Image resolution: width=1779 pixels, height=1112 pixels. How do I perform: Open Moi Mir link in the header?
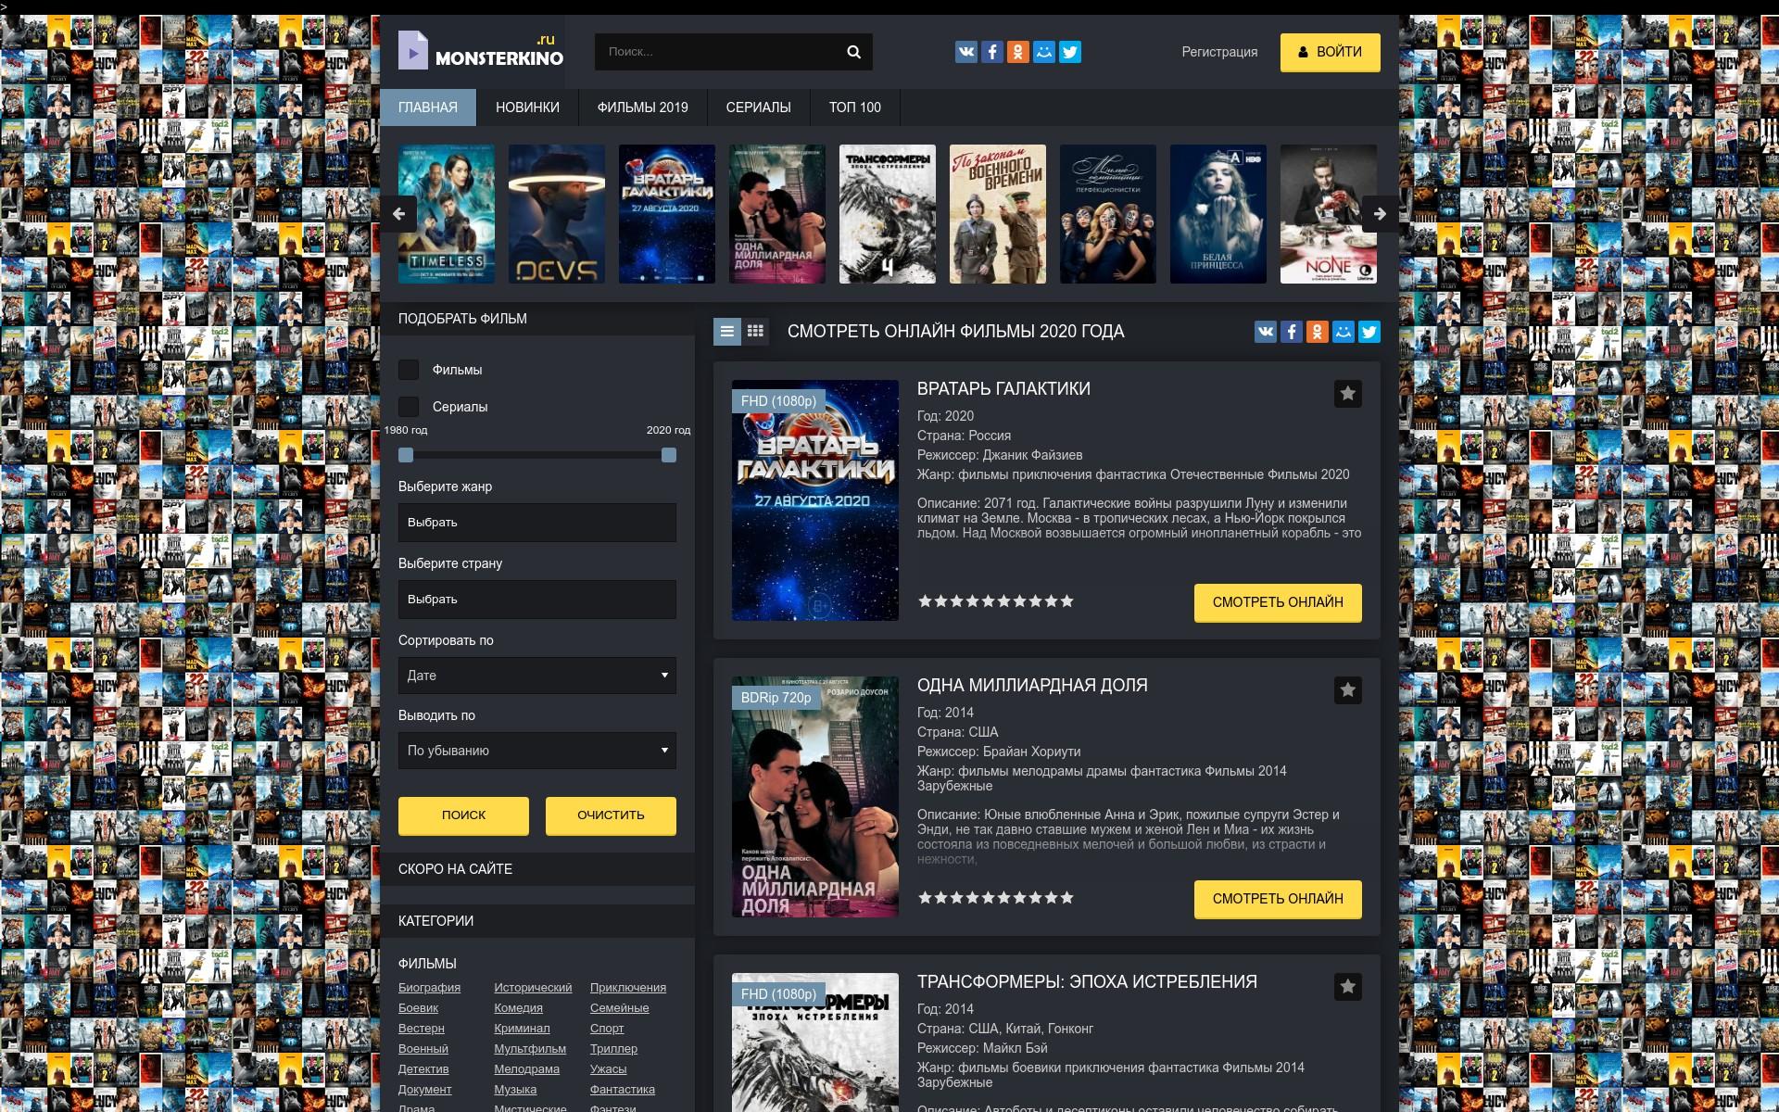click(1044, 52)
